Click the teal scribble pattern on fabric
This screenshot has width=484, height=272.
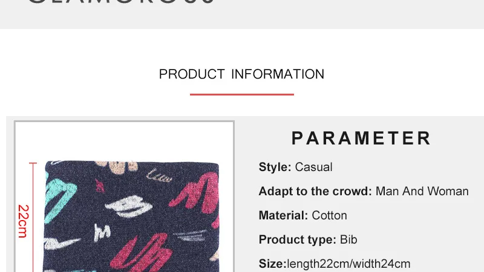click(x=59, y=199)
